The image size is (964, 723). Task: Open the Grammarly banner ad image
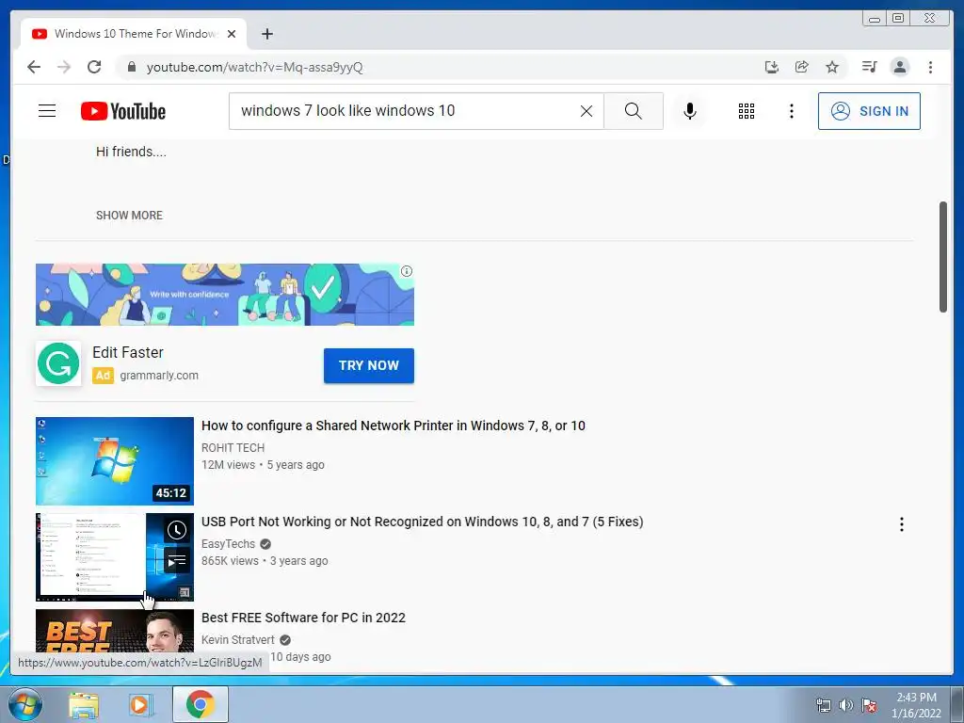224,295
